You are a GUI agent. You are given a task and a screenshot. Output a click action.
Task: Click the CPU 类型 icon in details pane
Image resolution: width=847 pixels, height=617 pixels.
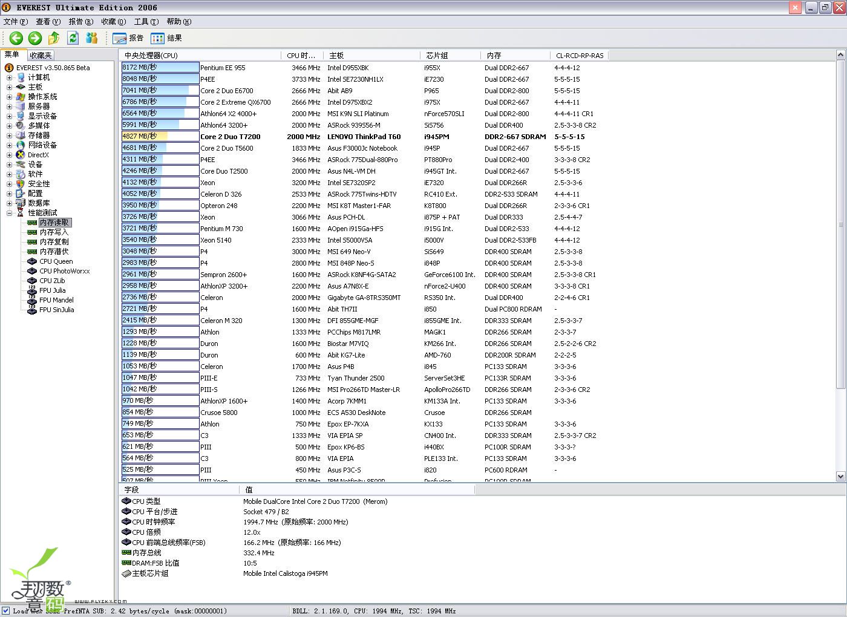[x=126, y=501]
